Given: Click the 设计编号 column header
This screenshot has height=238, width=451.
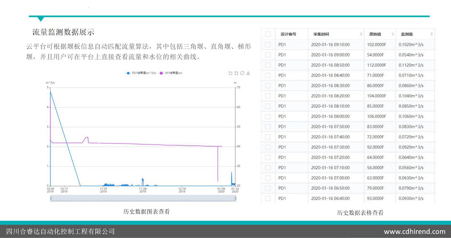Looking at the screenshot, I should pos(289,34).
